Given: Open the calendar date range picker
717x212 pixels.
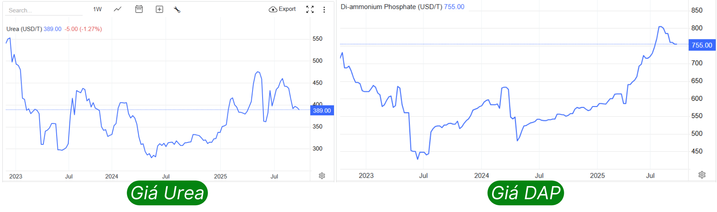Looking at the screenshot, I should 139,9.
